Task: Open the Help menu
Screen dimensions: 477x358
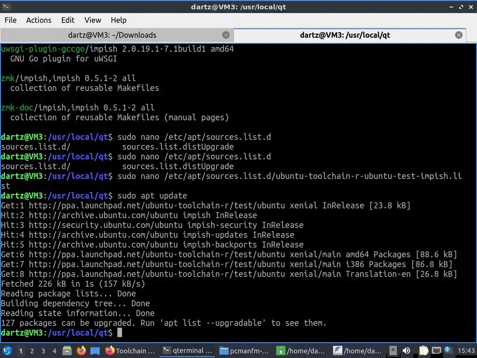Action: [119, 20]
